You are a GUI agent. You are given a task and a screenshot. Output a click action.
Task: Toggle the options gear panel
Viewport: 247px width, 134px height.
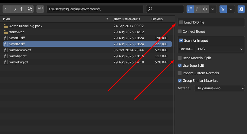[241, 9]
